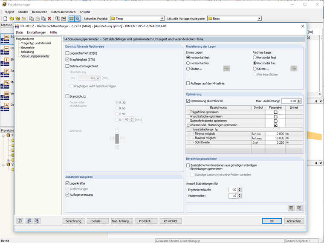
Task: Open left support Stütze edit icon
Action: coord(227,69)
